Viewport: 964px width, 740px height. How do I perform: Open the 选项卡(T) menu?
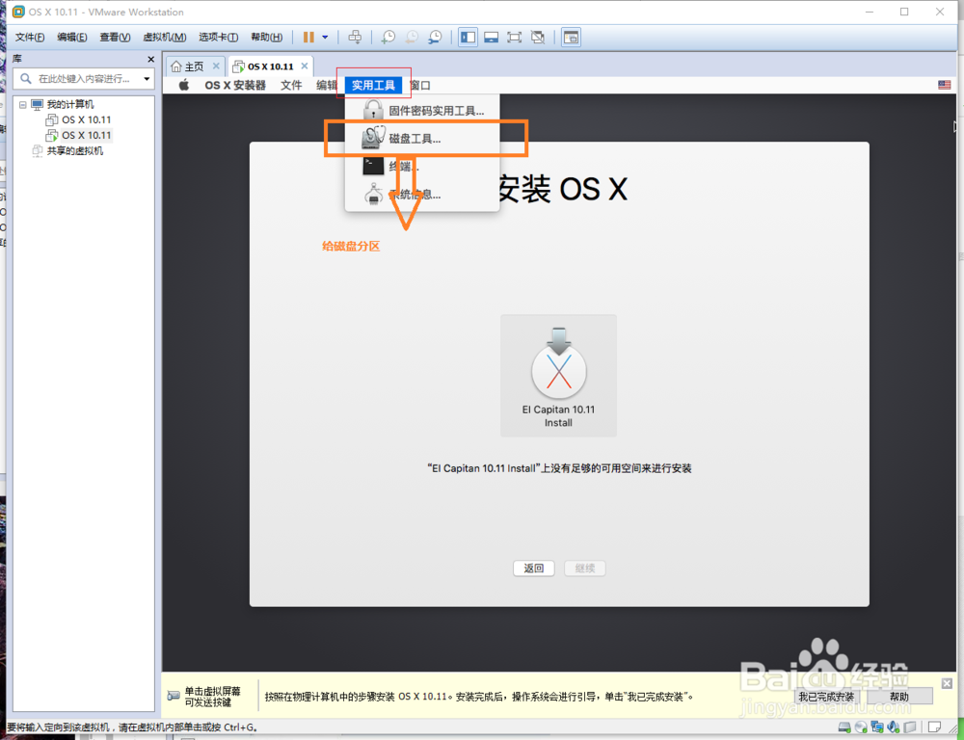coord(218,38)
